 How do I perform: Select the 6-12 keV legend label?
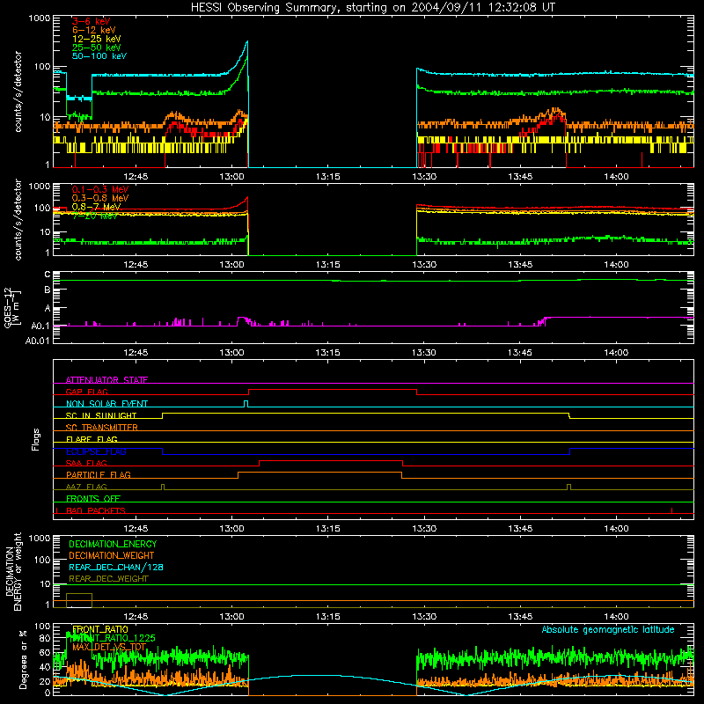[x=94, y=30]
